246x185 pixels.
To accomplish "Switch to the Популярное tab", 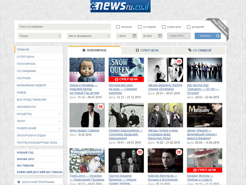I will pos(94,50).
